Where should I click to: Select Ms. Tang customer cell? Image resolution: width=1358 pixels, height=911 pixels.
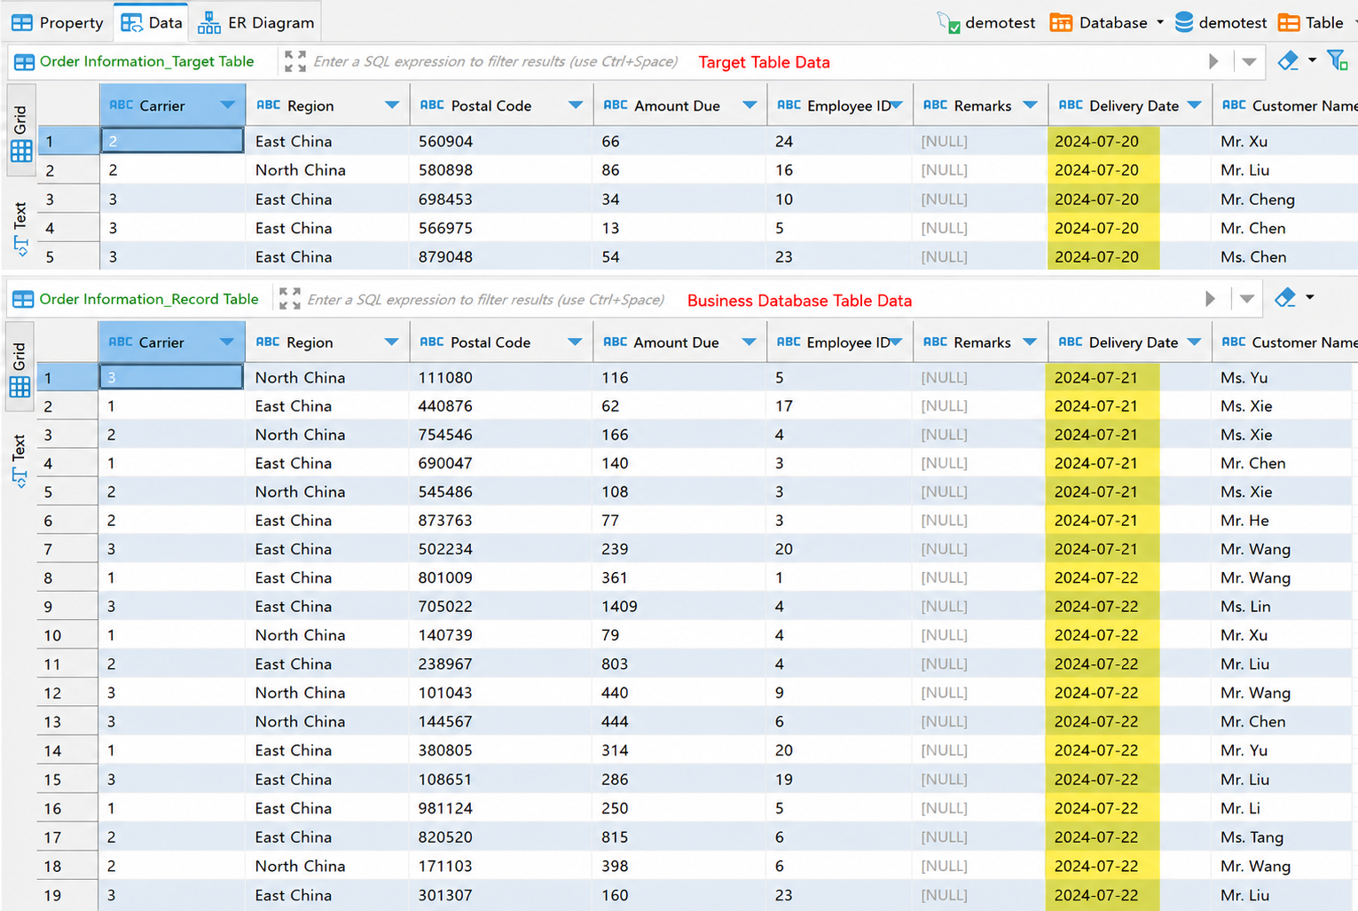click(1285, 837)
